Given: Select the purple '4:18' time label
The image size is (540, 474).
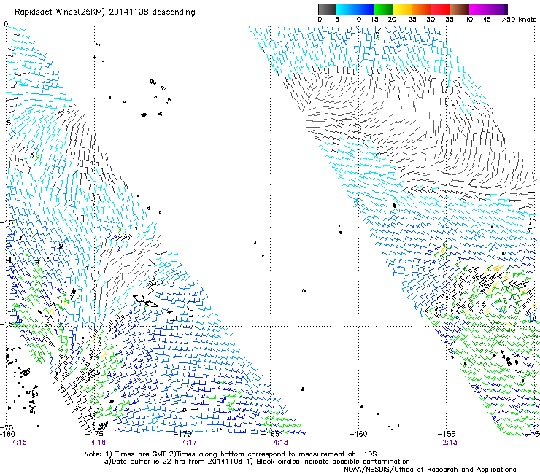Looking at the screenshot, I should (x=280, y=443).
